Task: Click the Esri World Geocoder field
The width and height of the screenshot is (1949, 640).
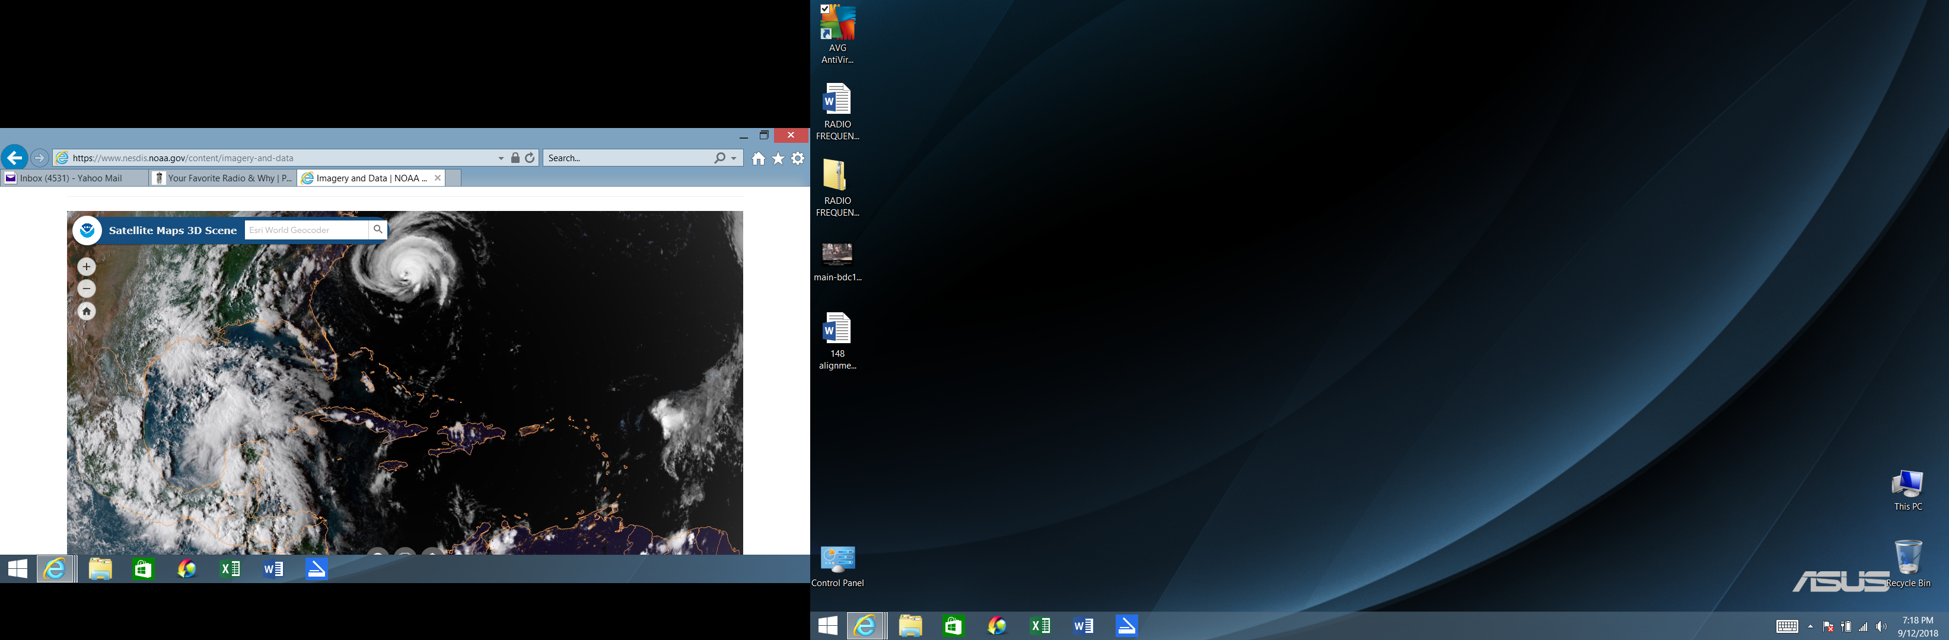Action: (x=307, y=230)
